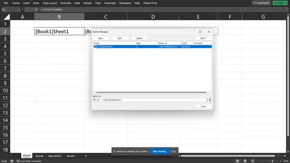This screenshot has height=163, width=290.
Task: Click the horizontal scroll right arrow
Action: pyautogui.click(x=285, y=156)
